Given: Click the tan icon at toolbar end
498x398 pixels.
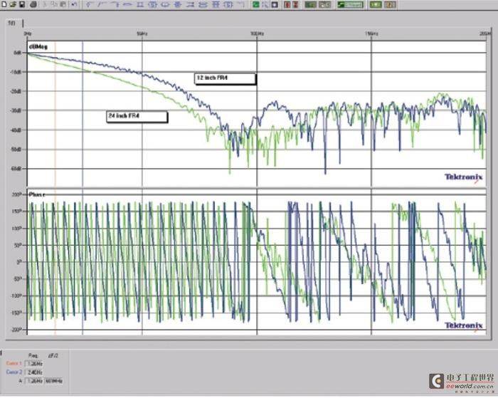Looking at the screenshot, I should coord(391,4).
